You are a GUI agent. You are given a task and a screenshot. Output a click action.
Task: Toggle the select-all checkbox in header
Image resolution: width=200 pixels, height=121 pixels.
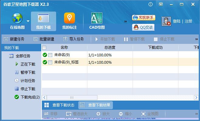pos(44,48)
